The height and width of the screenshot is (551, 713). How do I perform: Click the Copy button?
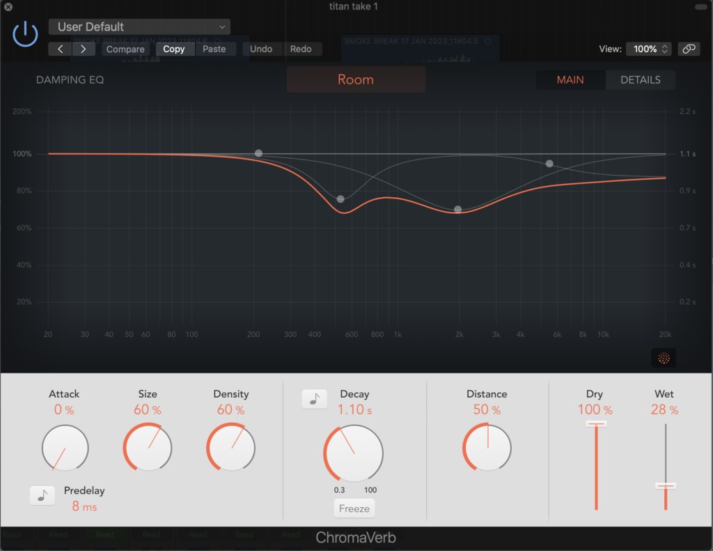click(174, 49)
